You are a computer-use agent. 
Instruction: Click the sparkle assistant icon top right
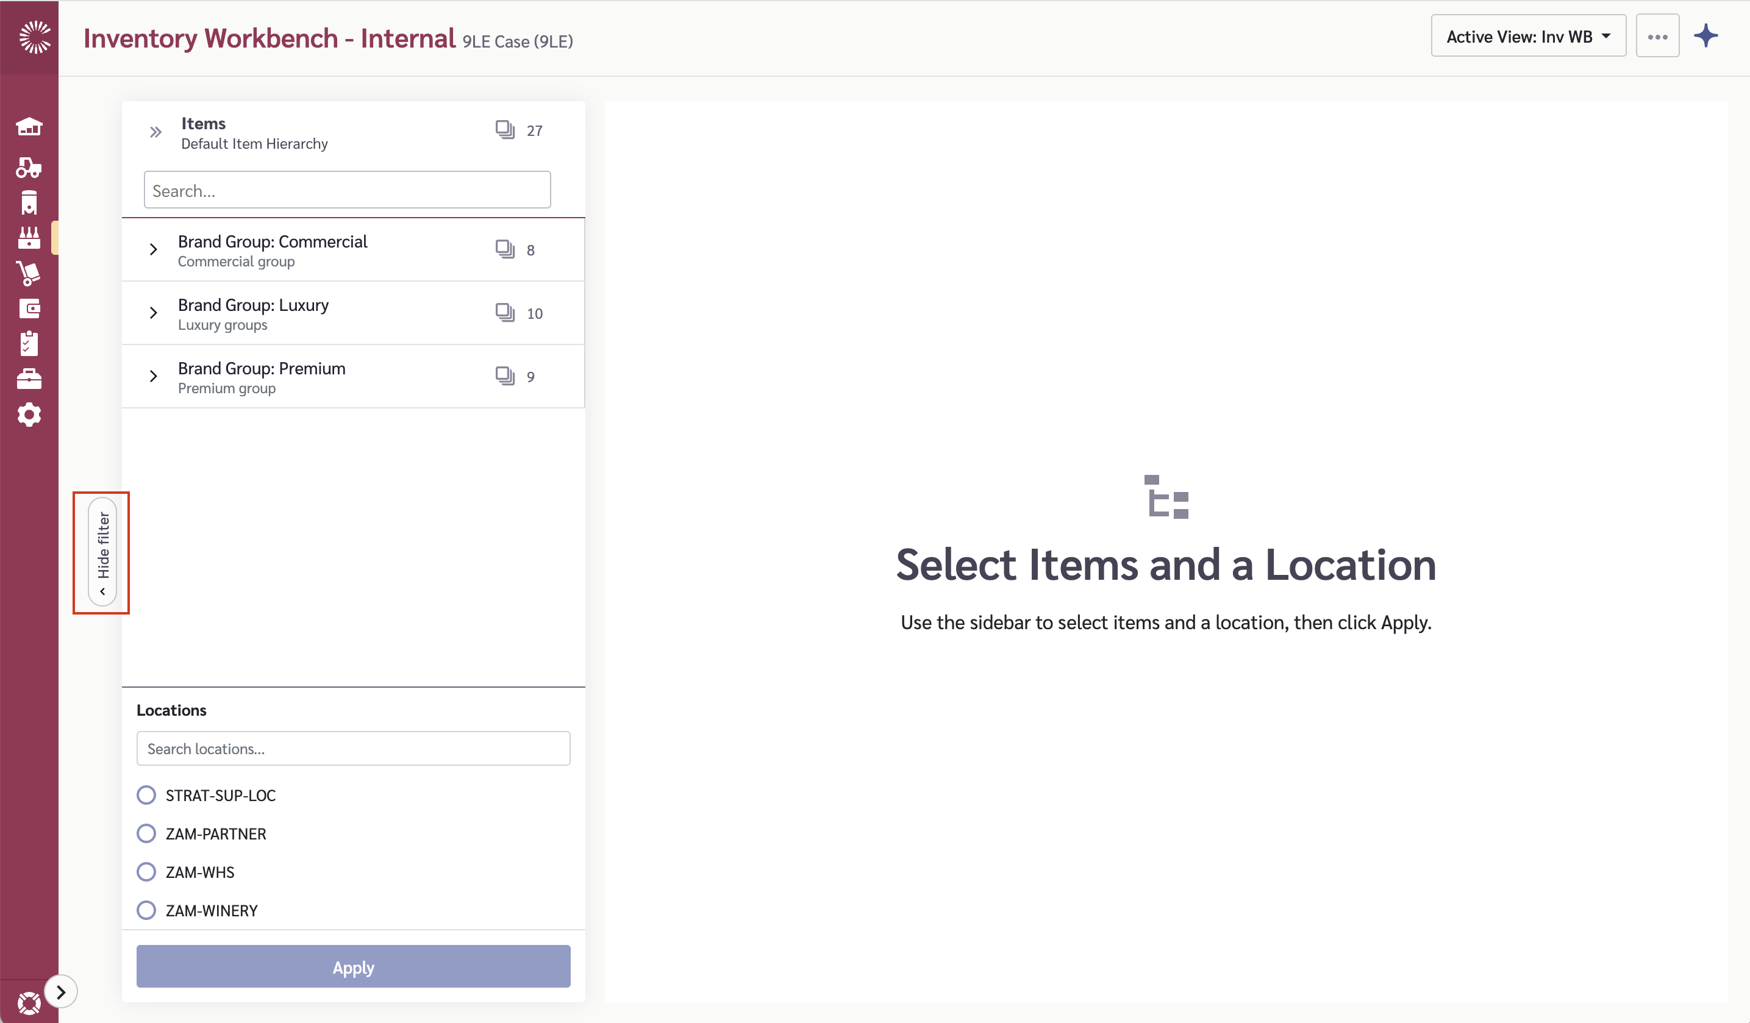[1705, 36]
